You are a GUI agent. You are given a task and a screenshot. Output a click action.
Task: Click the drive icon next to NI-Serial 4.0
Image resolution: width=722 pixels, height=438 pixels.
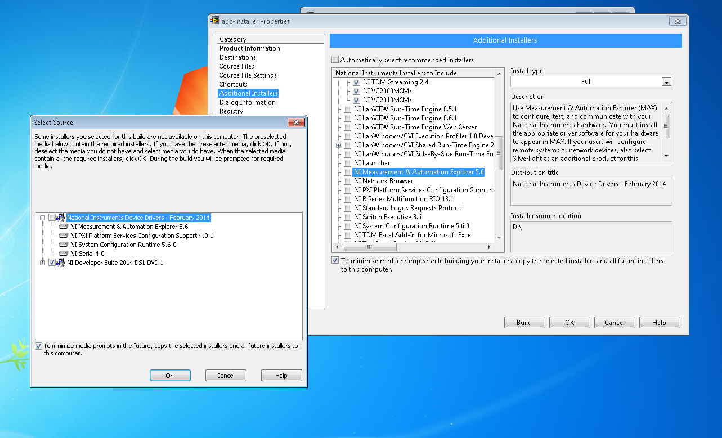click(64, 254)
